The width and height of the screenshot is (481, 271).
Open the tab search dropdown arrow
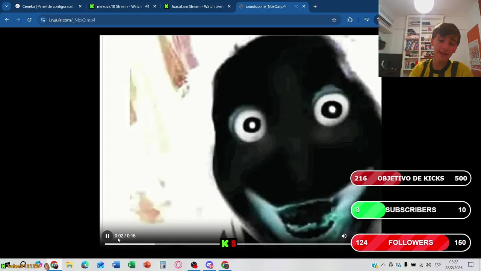(6, 6)
